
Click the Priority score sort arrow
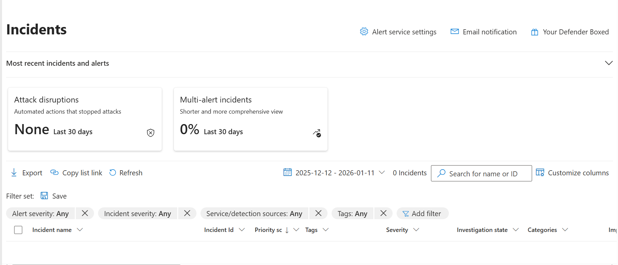click(x=287, y=230)
